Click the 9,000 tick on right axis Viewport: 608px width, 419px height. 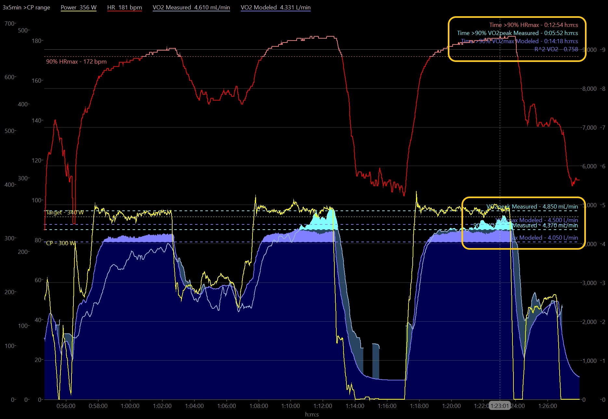pos(589,50)
